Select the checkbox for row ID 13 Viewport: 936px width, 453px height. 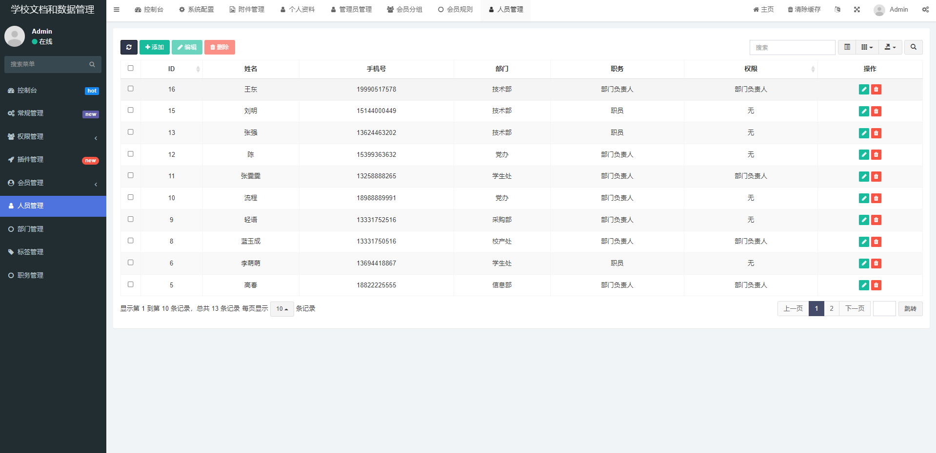(x=131, y=132)
